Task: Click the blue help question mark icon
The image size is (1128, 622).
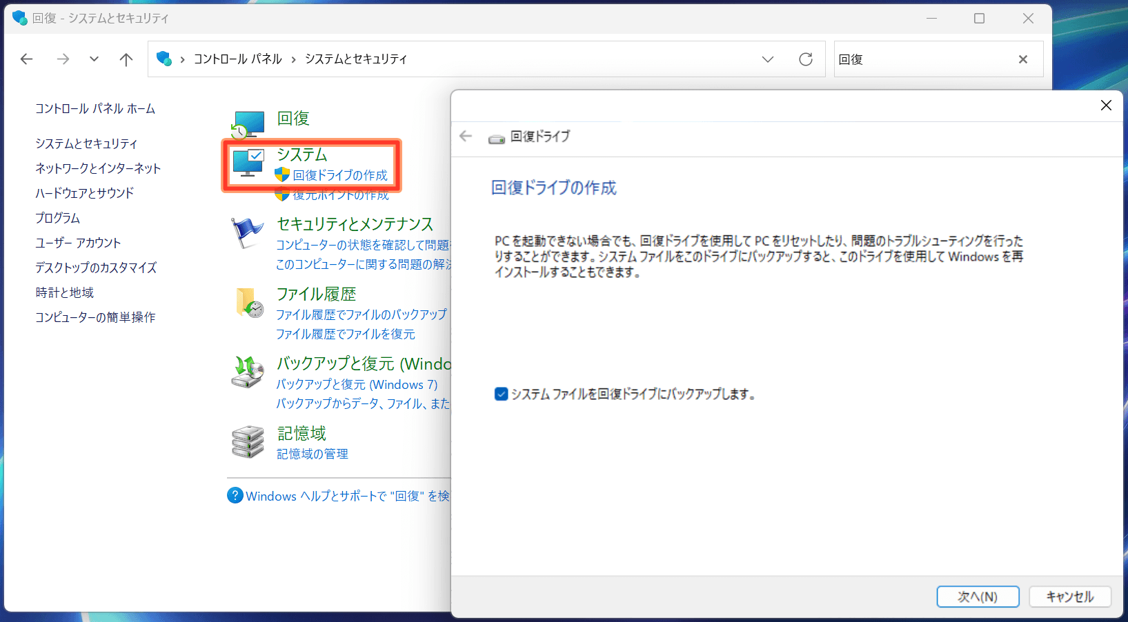Action: pos(235,495)
